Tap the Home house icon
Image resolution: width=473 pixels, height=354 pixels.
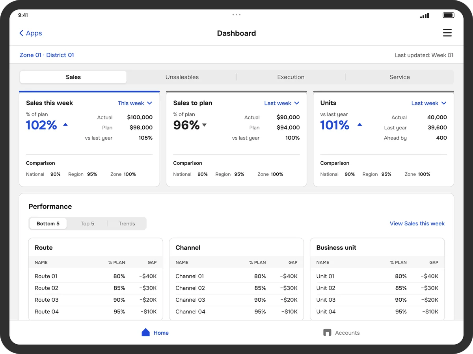(145, 332)
